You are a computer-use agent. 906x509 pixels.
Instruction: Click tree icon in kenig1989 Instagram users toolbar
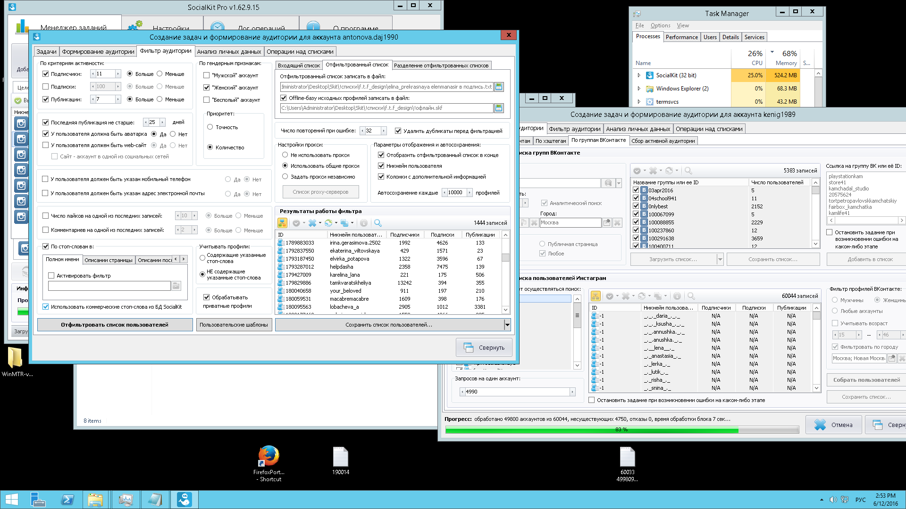coord(596,296)
